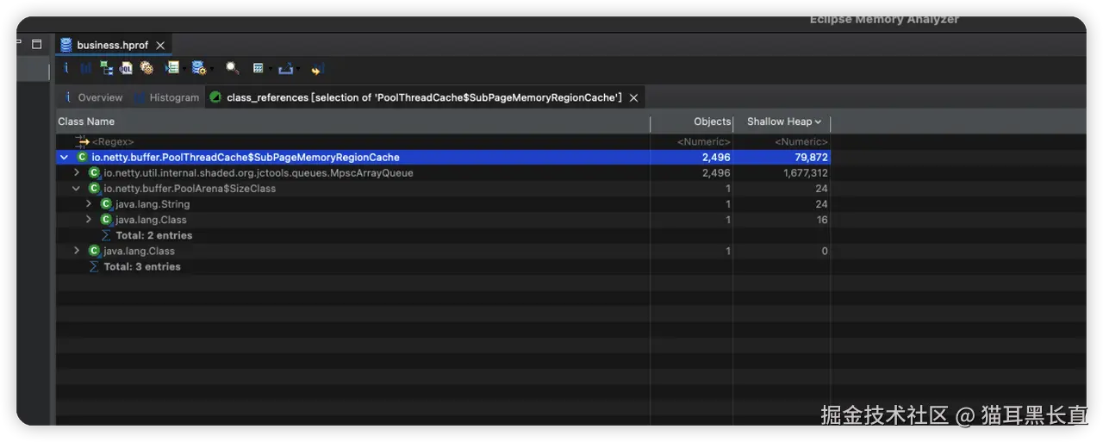Select 'Total: 2 entries' row
The image size is (1103, 442).
(x=443, y=235)
